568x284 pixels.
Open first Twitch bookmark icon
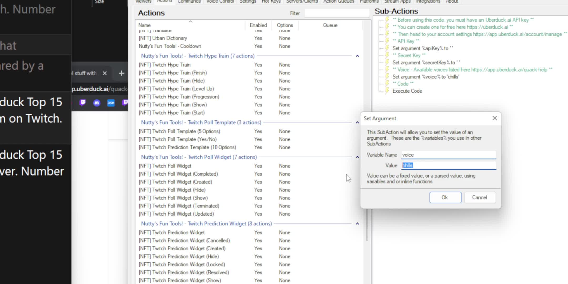click(x=83, y=102)
